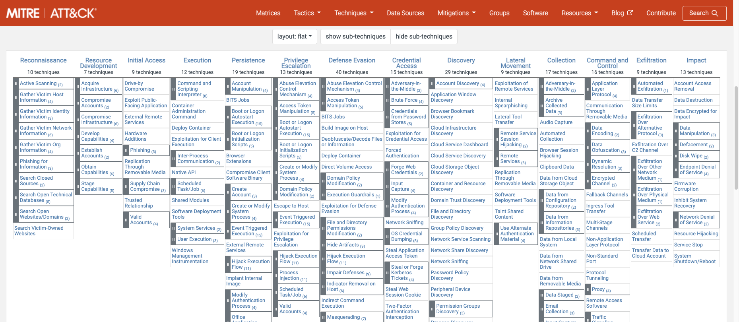
Task: Click the handle beside Account Manipulation
Action: click(228, 86)
